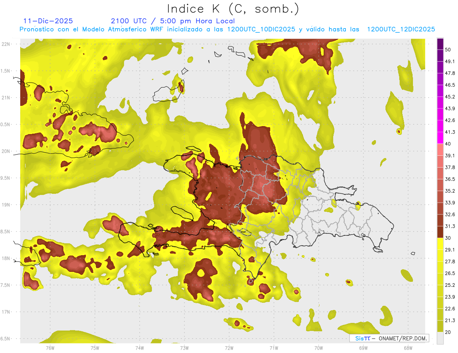Click the colorbar segment between 25.2 and 26.5

tap(440, 279)
